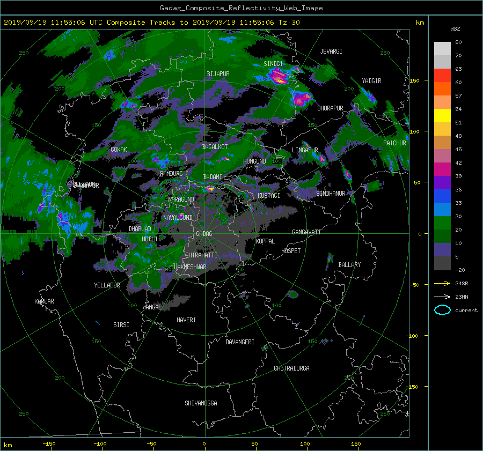The height and width of the screenshot is (451, 483).
Task: Click the BIJAPUR city label
Action: click(x=218, y=74)
